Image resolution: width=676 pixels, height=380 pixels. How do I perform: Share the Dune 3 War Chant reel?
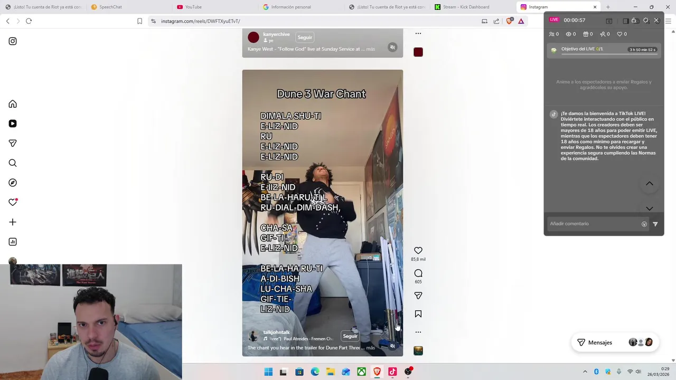[x=418, y=296]
